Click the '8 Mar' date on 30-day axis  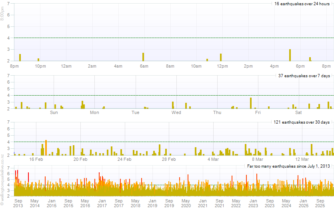pos(257,159)
